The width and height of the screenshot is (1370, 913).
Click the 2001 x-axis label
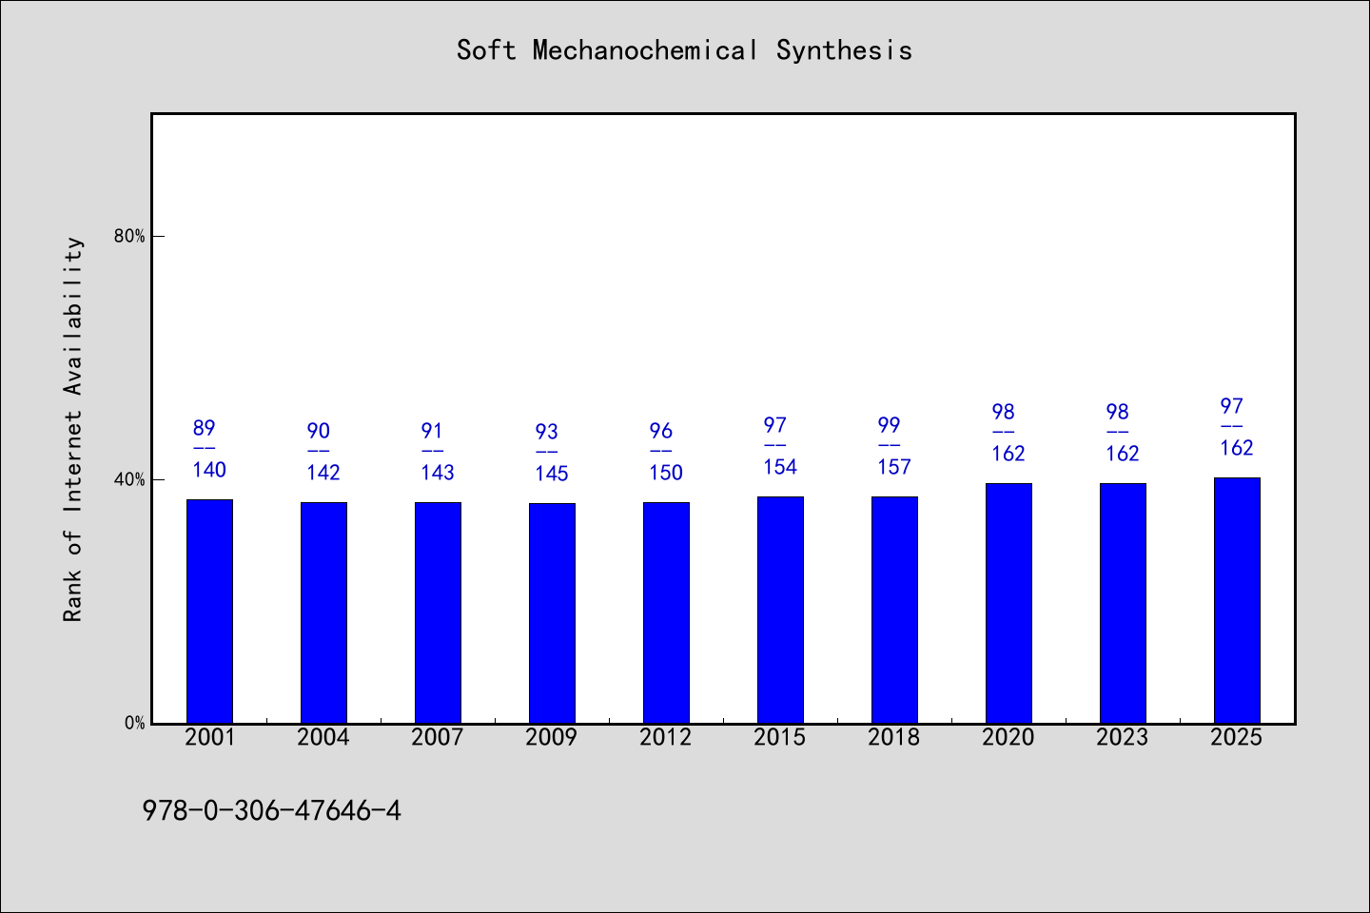click(209, 737)
